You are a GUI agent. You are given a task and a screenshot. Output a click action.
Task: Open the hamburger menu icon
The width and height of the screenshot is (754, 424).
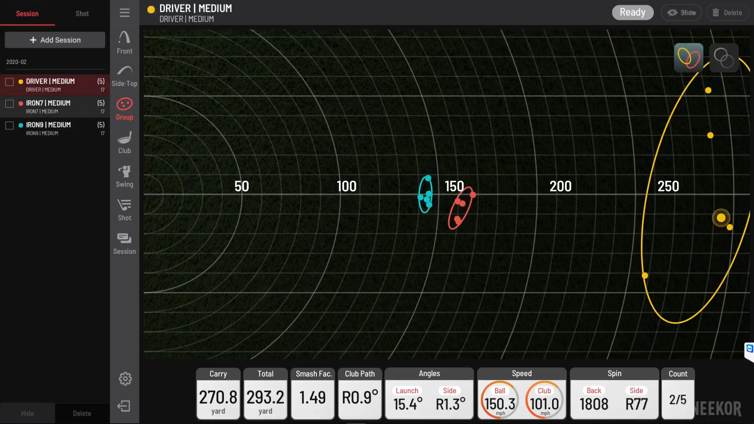tap(124, 13)
